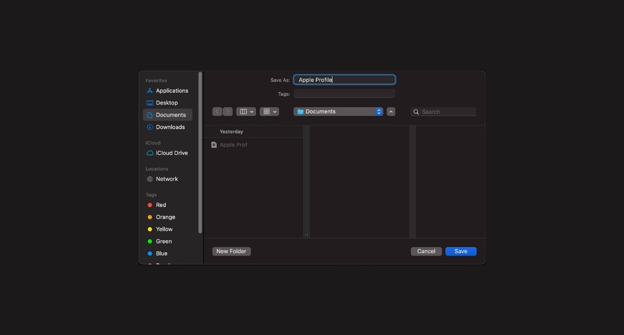624x335 pixels.
Task: Click the Desktop sidebar icon
Action: click(150, 103)
